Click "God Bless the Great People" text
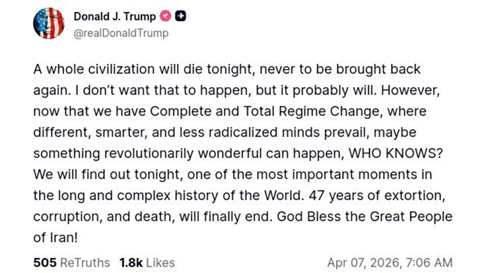 pos(364,216)
